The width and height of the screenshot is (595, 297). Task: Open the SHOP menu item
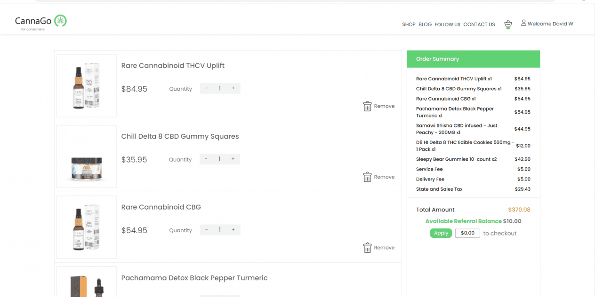coord(409,24)
